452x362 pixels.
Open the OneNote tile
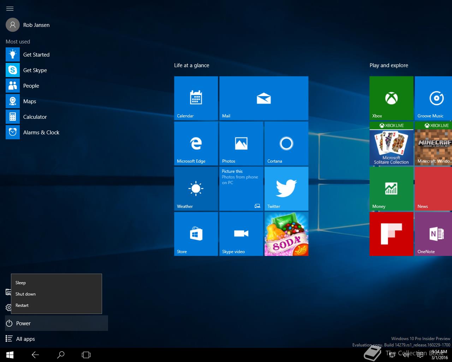coord(433,234)
